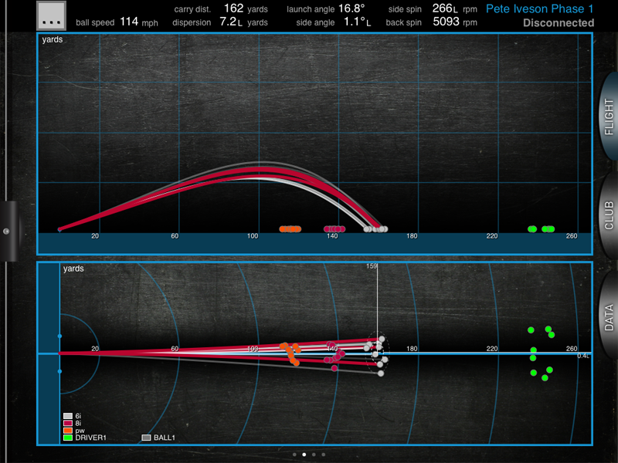This screenshot has width=618, height=463.
Task: Toggle the 8i club legend swatch
Action: point(67,423)
